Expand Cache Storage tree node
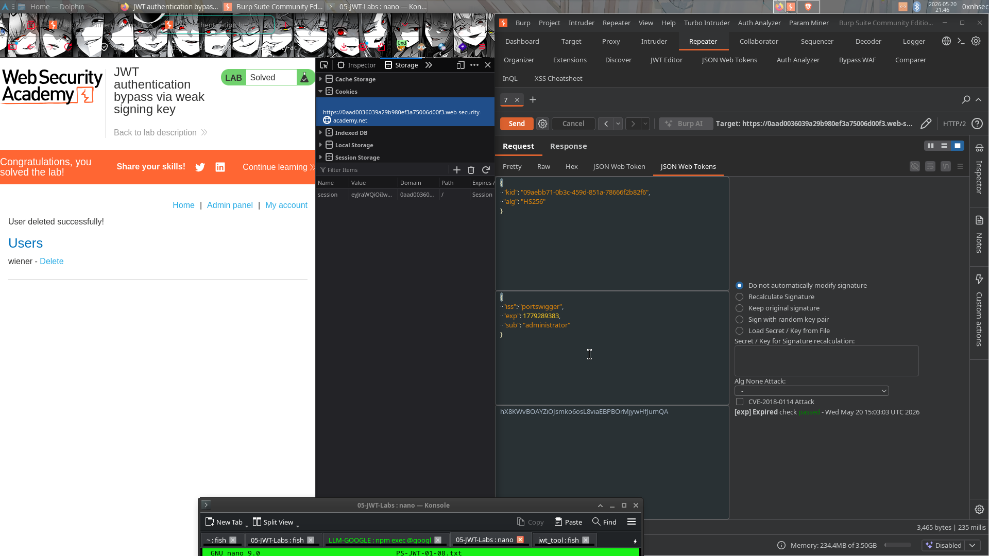This screenshot has height=556, width=989. pyautogui.click(x=320, y=79)
